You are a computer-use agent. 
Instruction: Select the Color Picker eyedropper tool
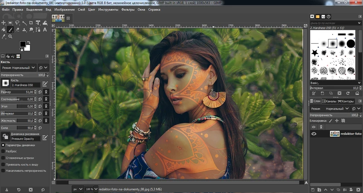(4, 36)
